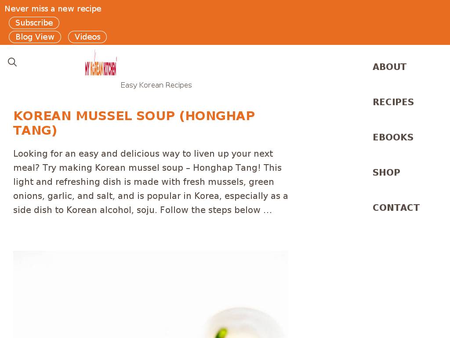Viewport: 450px width, 338px height.
Task: Open the mussel soup featured photo
Action: [x=151, y=294]
